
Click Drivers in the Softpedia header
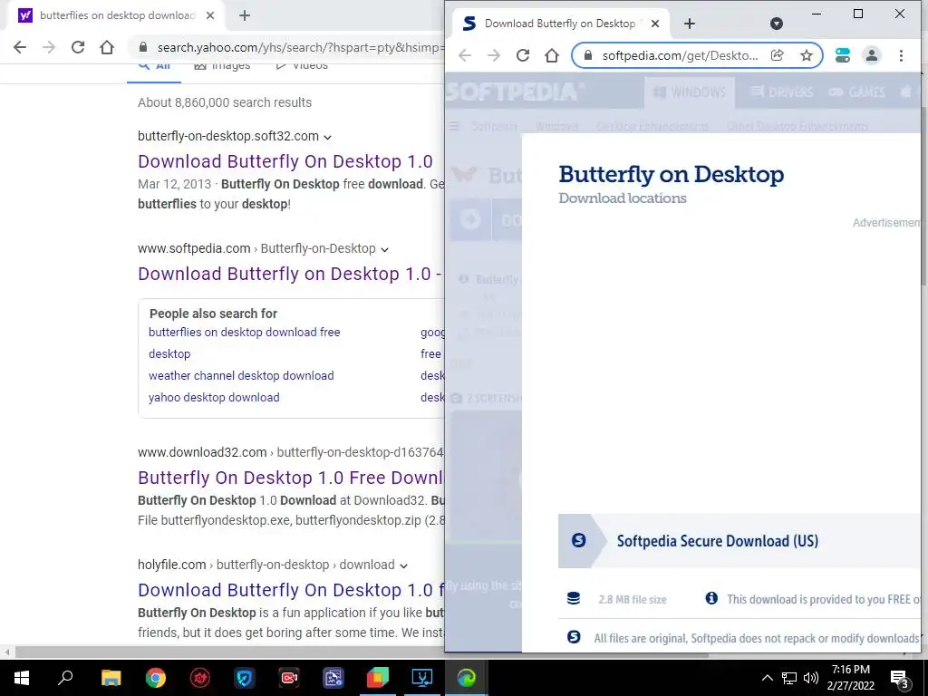pos(781,92)
